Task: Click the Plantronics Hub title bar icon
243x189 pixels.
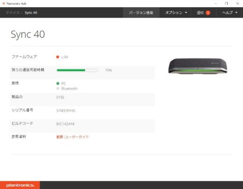Action: point(4,4)
